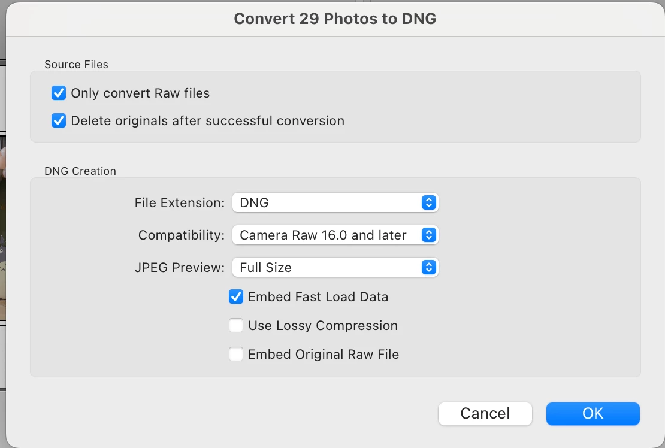The width and height of the screenshot is (665, 448).
Task: Click the photo thumbnail behind the dialog
Action: (2, 228)
